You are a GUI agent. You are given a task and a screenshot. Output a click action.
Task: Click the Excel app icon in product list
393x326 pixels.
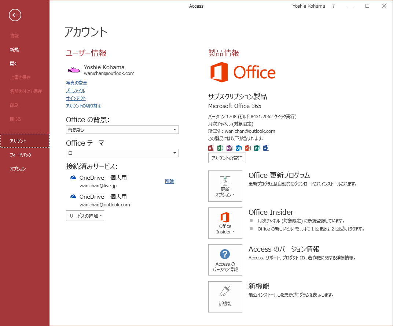pyautogui.click(x=220, y=148)
